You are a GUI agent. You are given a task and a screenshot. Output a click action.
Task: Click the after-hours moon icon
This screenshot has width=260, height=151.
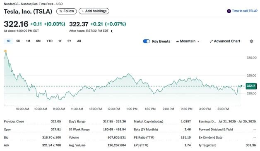coord(112,31)
